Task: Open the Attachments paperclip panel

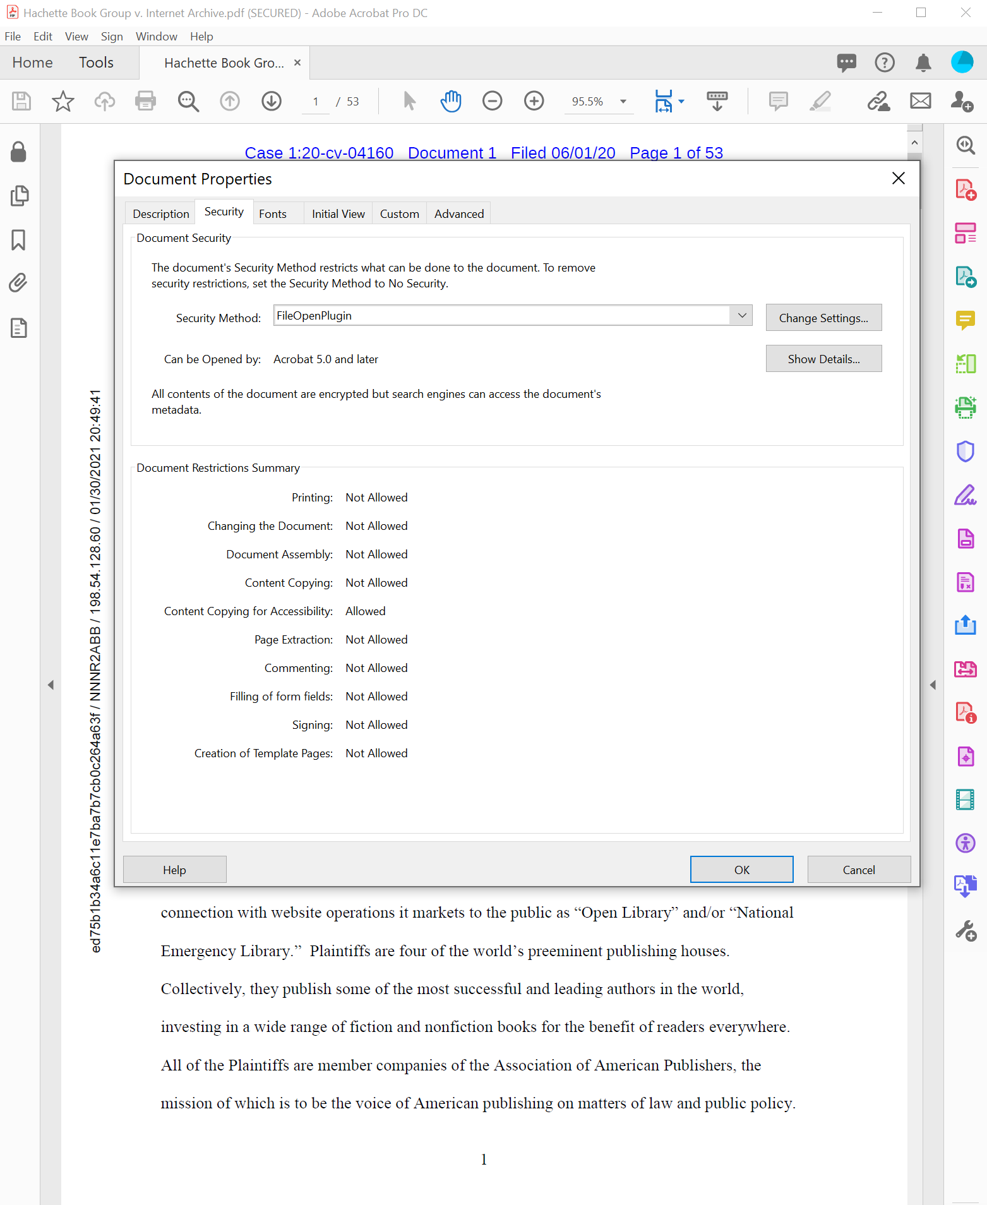Action: [18, 283]
